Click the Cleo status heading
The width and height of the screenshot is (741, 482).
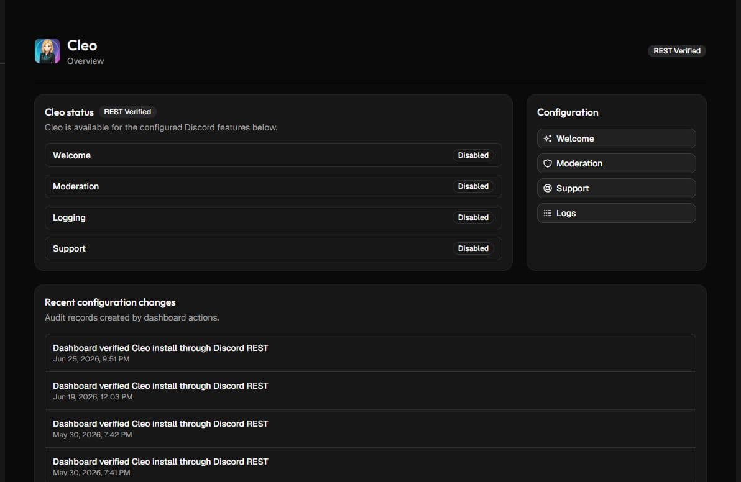(69, 112)
